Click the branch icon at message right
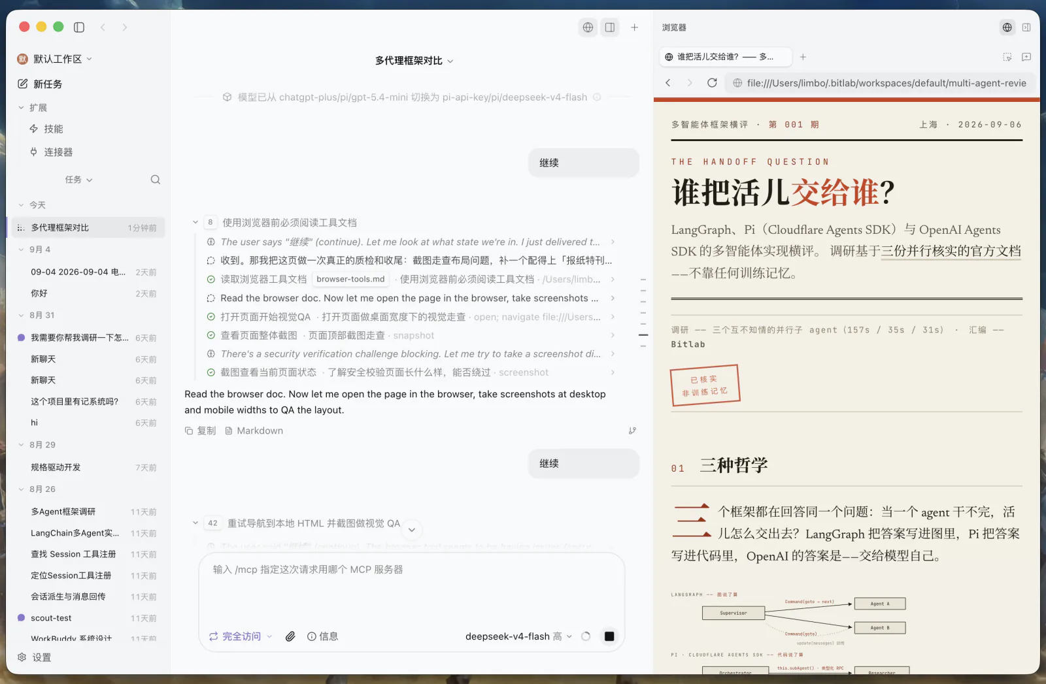Screen dimensions: 1046x684 pos(632,431)
